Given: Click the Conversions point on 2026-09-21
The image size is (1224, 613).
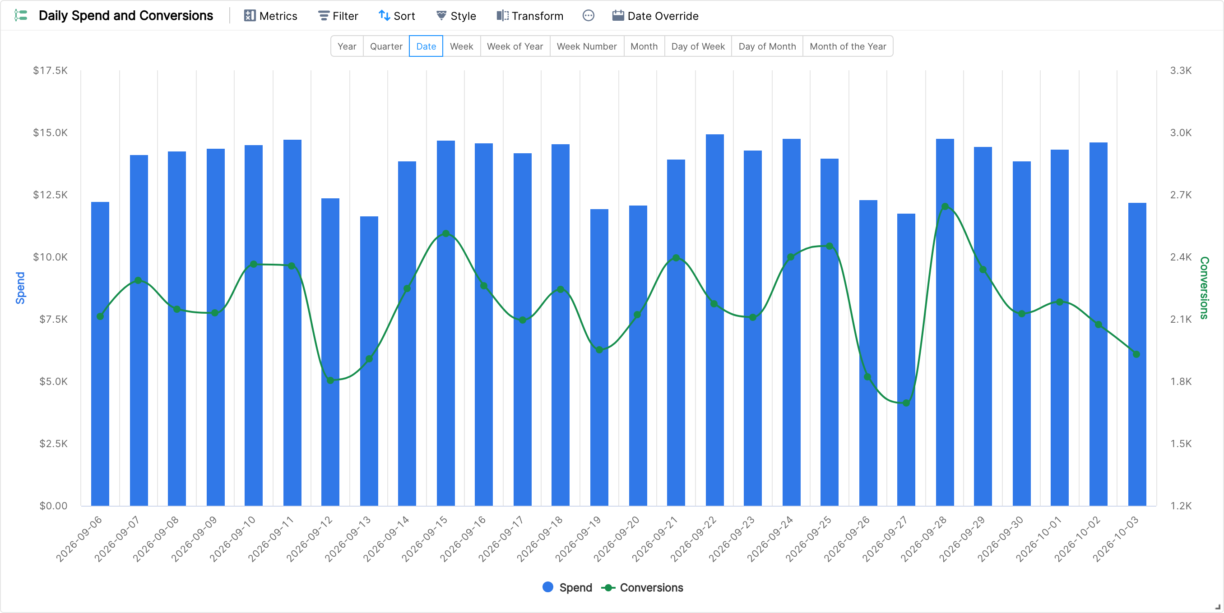Looking at the screenshot, I should (x=676, y=258).
